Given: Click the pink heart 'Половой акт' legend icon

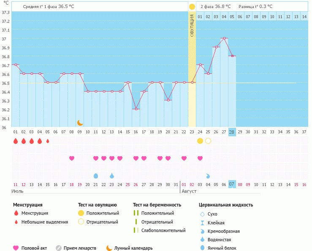Looking at the screenshot, I should tap(16, 248).
